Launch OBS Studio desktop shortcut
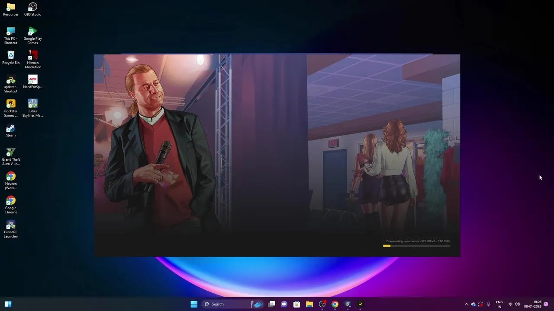Image resolution: width=554 pixels, height=311 pixels. (x=32, y=10)
